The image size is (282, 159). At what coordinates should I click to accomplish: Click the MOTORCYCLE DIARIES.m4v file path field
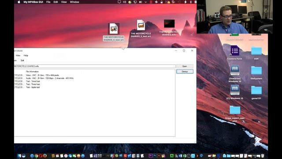coord(95,66)
